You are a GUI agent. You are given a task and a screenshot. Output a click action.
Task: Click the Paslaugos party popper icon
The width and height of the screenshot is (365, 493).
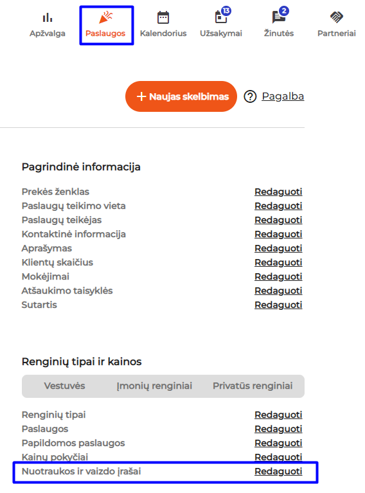pos(105,17)
